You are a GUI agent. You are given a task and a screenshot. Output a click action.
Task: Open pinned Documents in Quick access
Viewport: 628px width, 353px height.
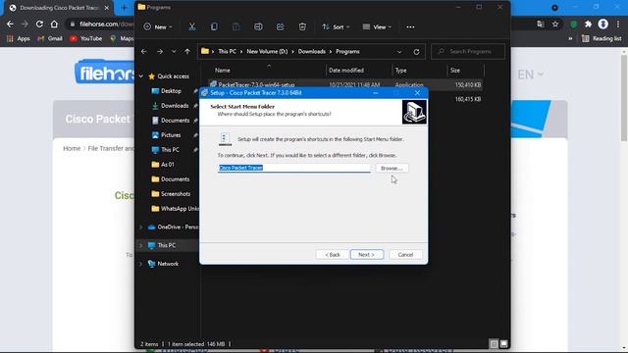tap(175, 120)
